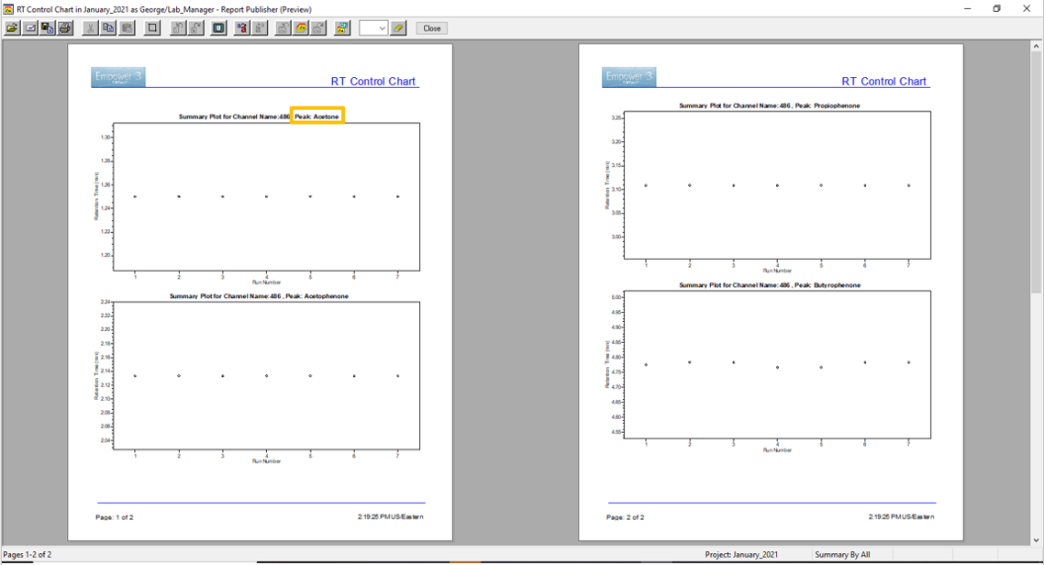Click 'Summary By All' status bar entry
This screenshot has width=1044, height=565.
click(842, 554)
